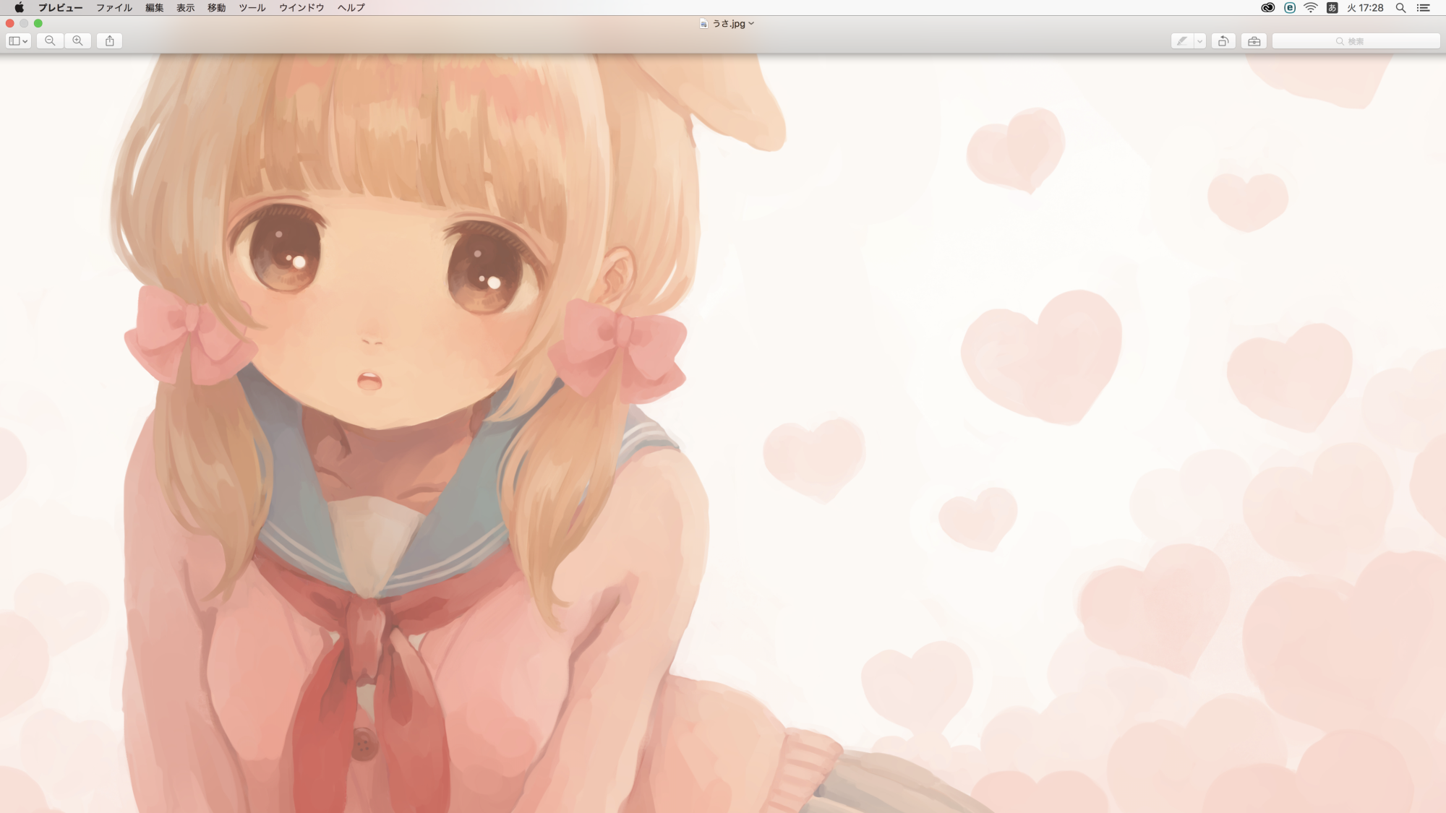Open the Notification Center list icon
Viewport: 1446px width, 813px height.
tap(1424, 8)
